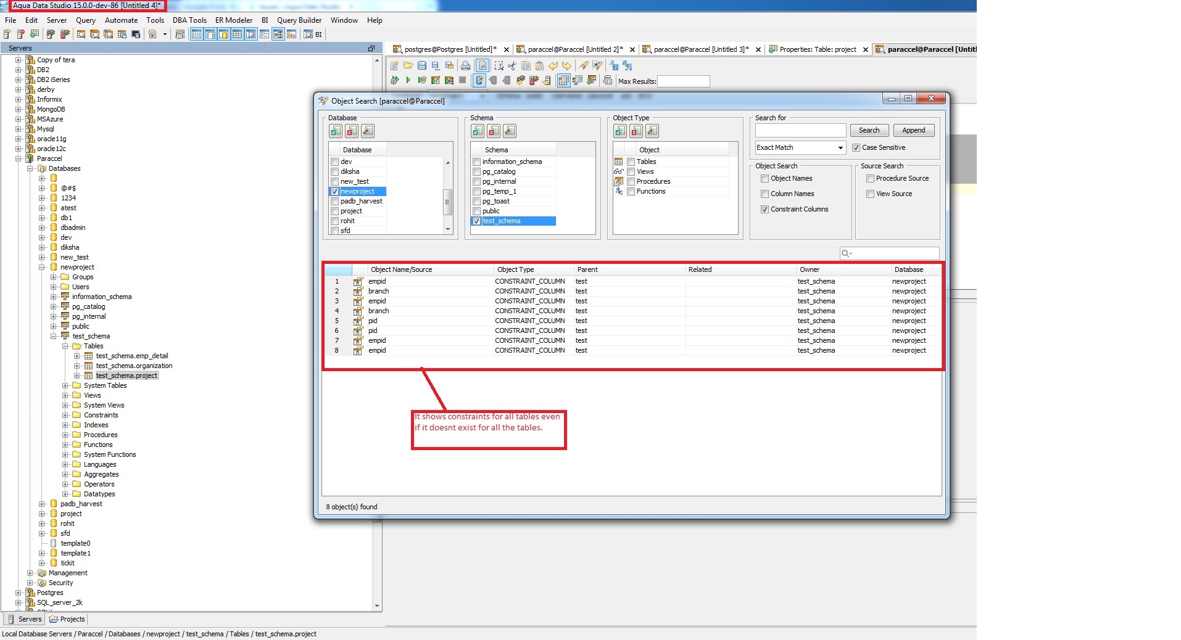Click the Append button
Viewport: 1181px width, 640px height.
point(914,131)
